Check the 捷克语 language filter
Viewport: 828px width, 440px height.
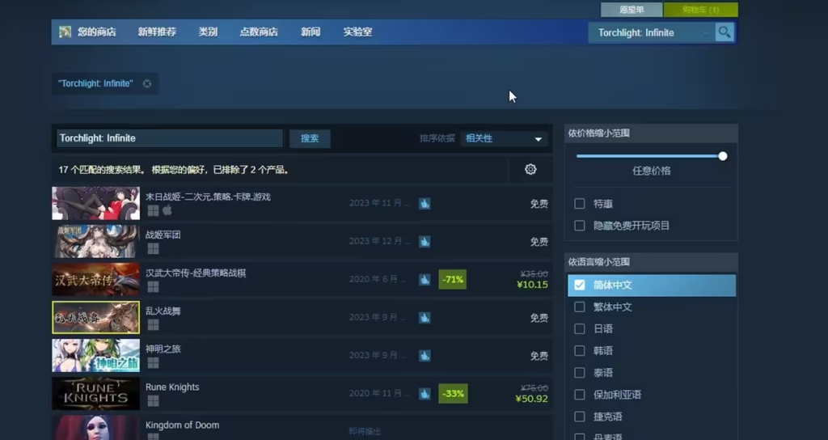click(579, 417)
